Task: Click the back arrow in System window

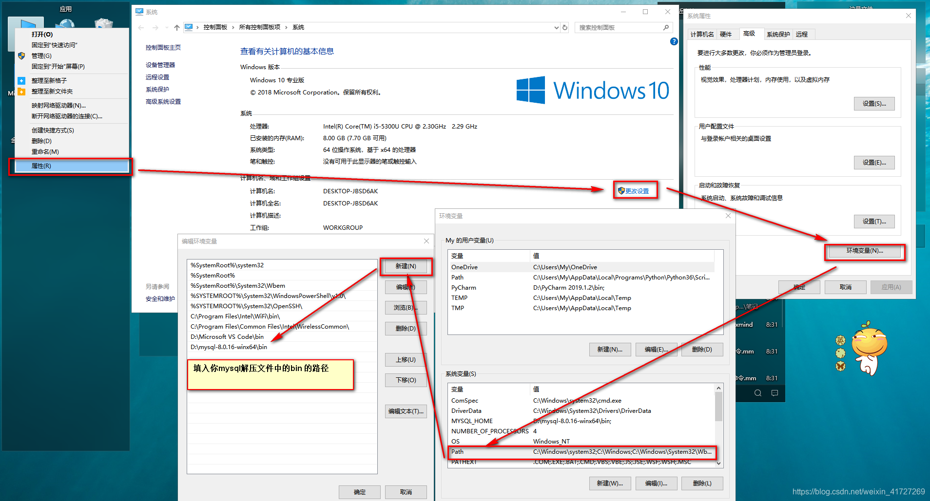Action: (141, 28)
